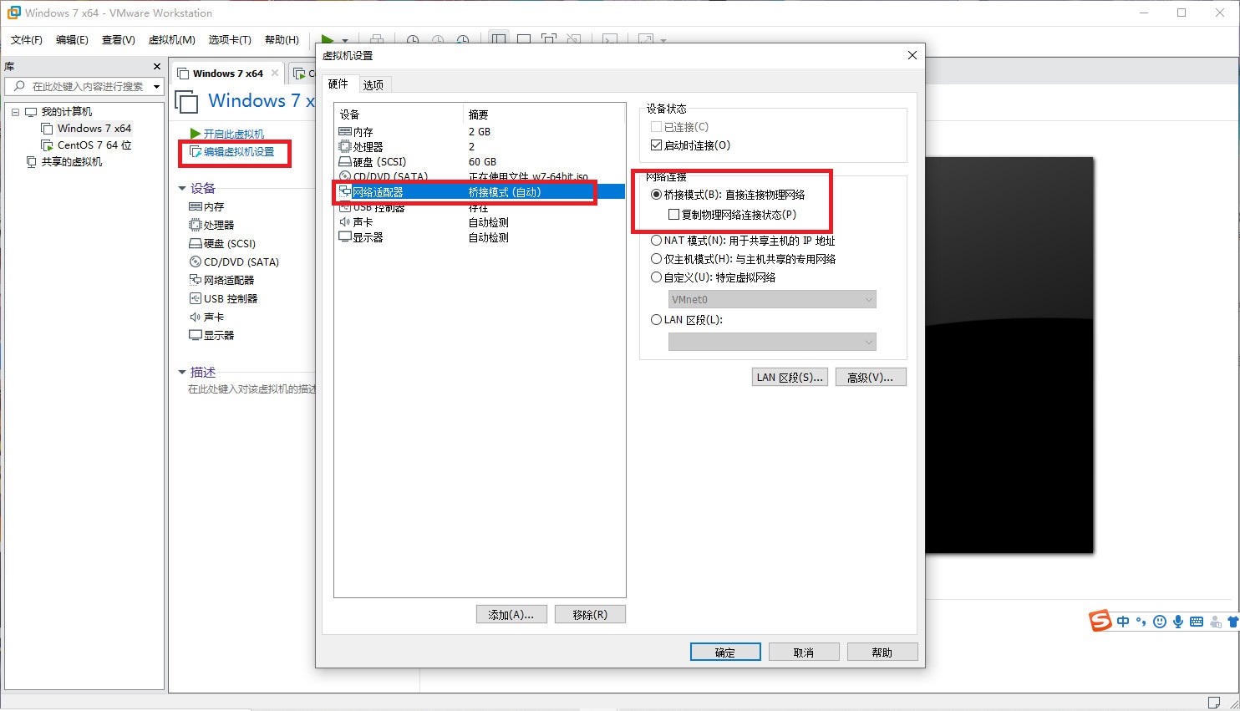Select 声卡 in the main window device list
Screen dimensions: 1240x711
pos(206,317)
